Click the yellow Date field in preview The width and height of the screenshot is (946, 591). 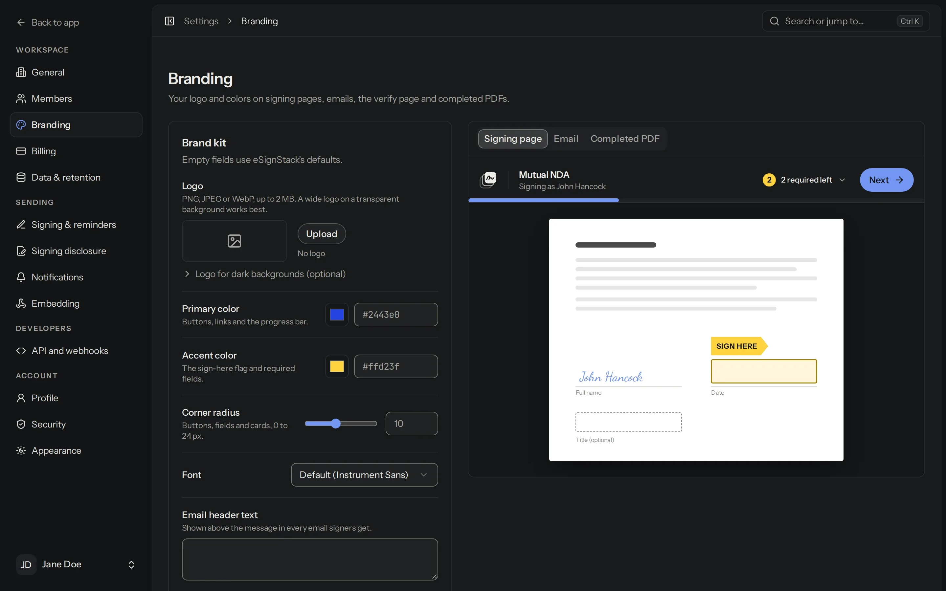[x=764, y=371]
